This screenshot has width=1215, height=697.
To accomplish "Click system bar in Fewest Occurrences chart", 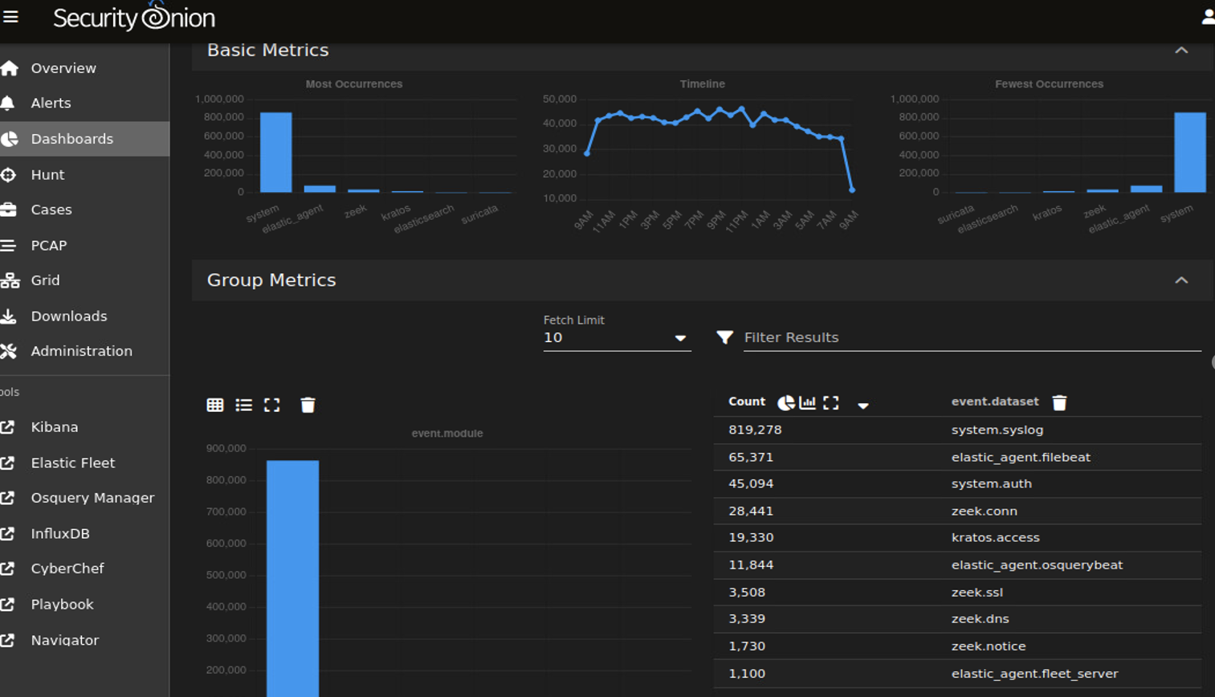I will click(x=1190, y=153).
